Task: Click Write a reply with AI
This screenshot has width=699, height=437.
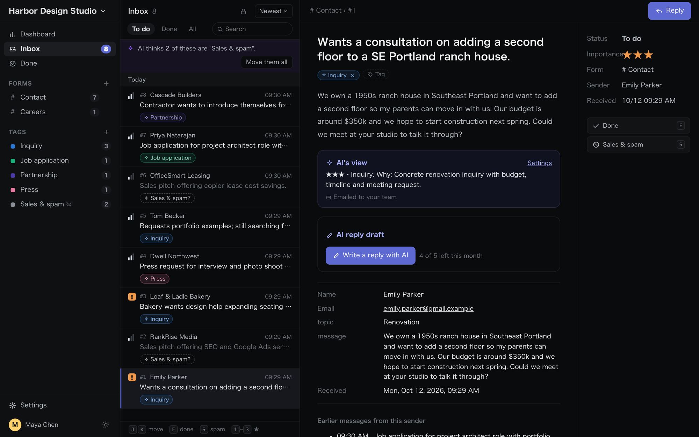Action: (x=370, y=256)
